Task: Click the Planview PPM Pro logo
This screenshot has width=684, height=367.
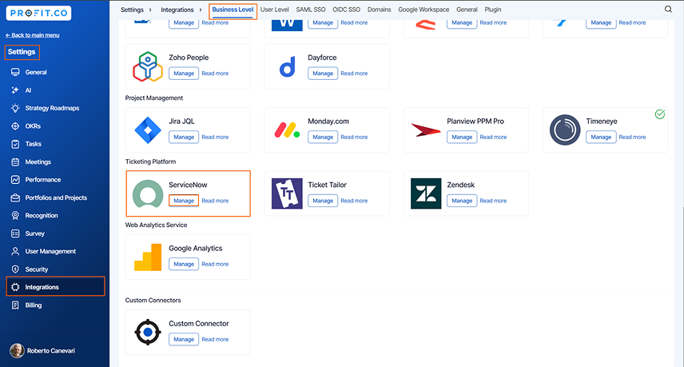Action: (x=426, y=130)
